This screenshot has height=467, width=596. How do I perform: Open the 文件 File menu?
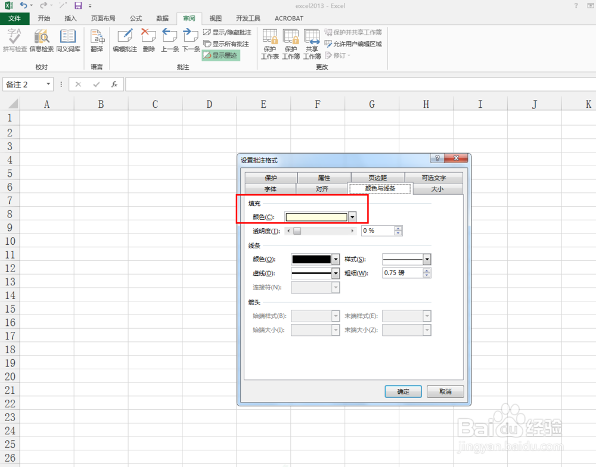pos(14,18)
